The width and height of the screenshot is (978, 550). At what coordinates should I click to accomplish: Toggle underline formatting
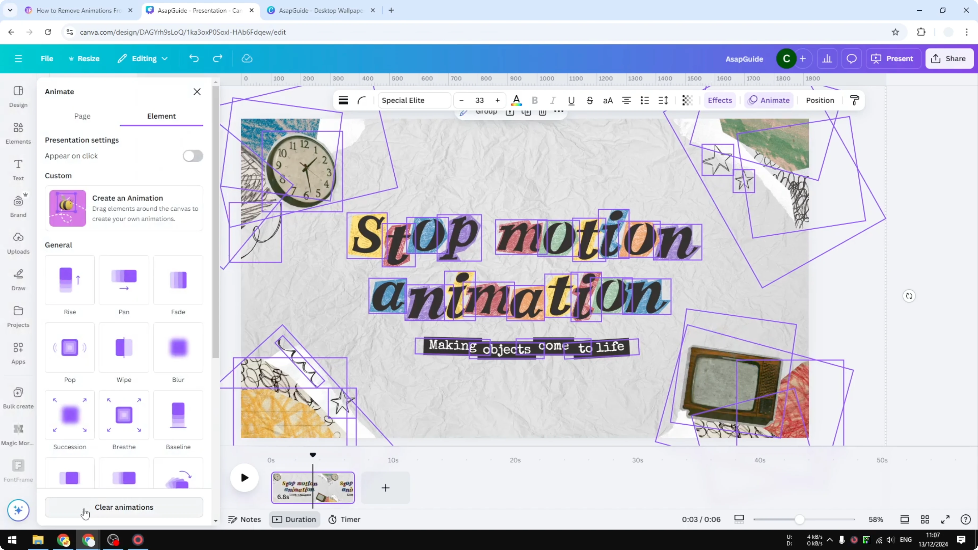point(571,100)
